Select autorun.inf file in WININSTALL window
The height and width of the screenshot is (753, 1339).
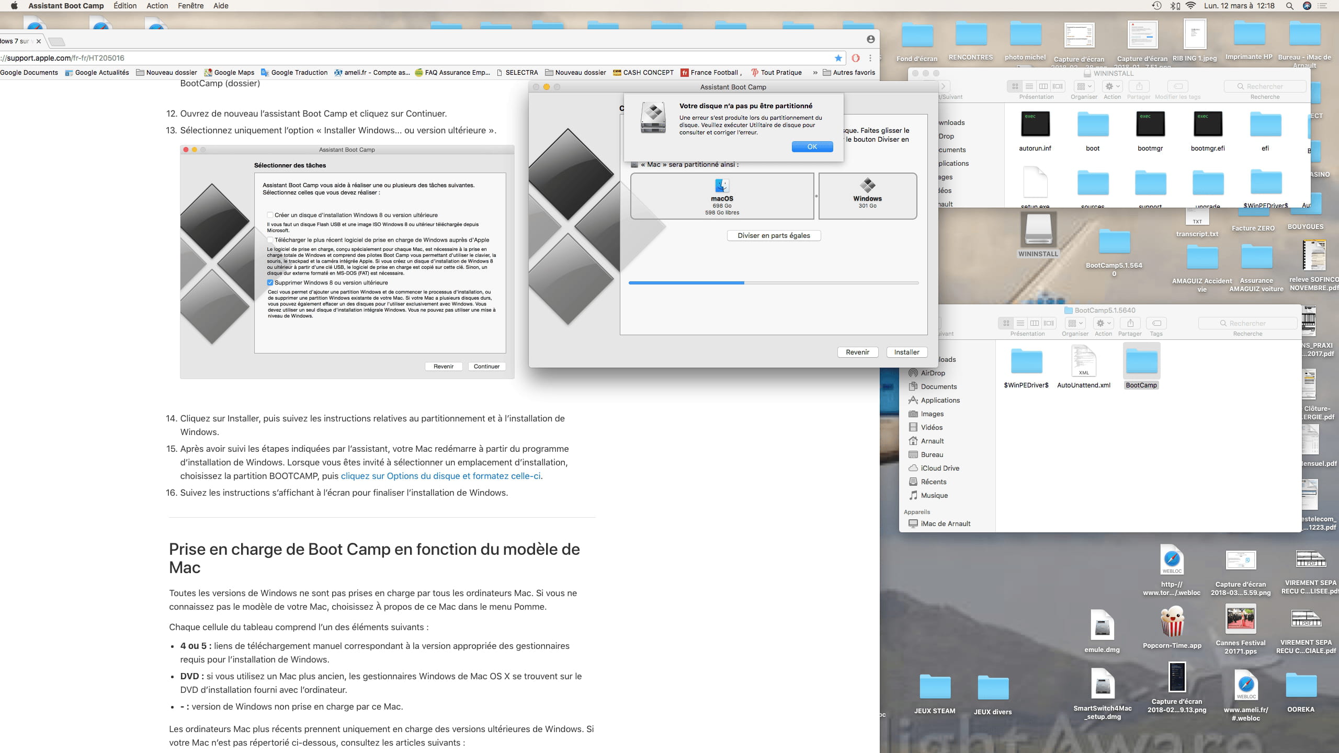[1035, 131]
